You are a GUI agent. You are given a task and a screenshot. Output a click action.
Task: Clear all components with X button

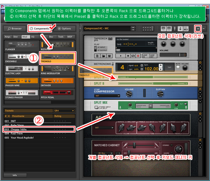[198, 28]
